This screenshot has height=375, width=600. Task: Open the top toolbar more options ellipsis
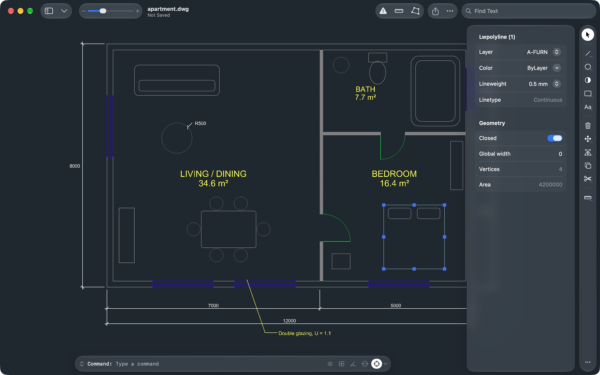click(x=450, y=11)
